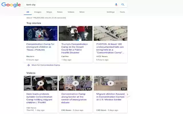This screenshot has height=114, width=183.
Task: Play the 2:04 migrant children video
Action: (111, 83)
